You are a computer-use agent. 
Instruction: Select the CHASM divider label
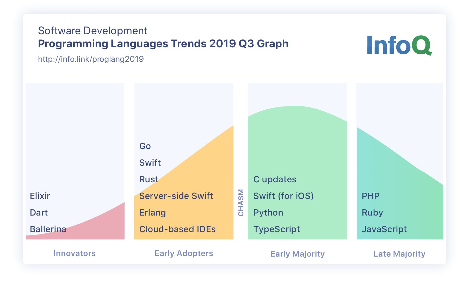[241, 203]
